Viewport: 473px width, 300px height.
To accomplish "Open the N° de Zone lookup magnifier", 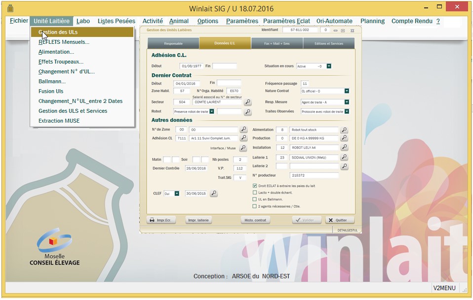I will 243,130.
